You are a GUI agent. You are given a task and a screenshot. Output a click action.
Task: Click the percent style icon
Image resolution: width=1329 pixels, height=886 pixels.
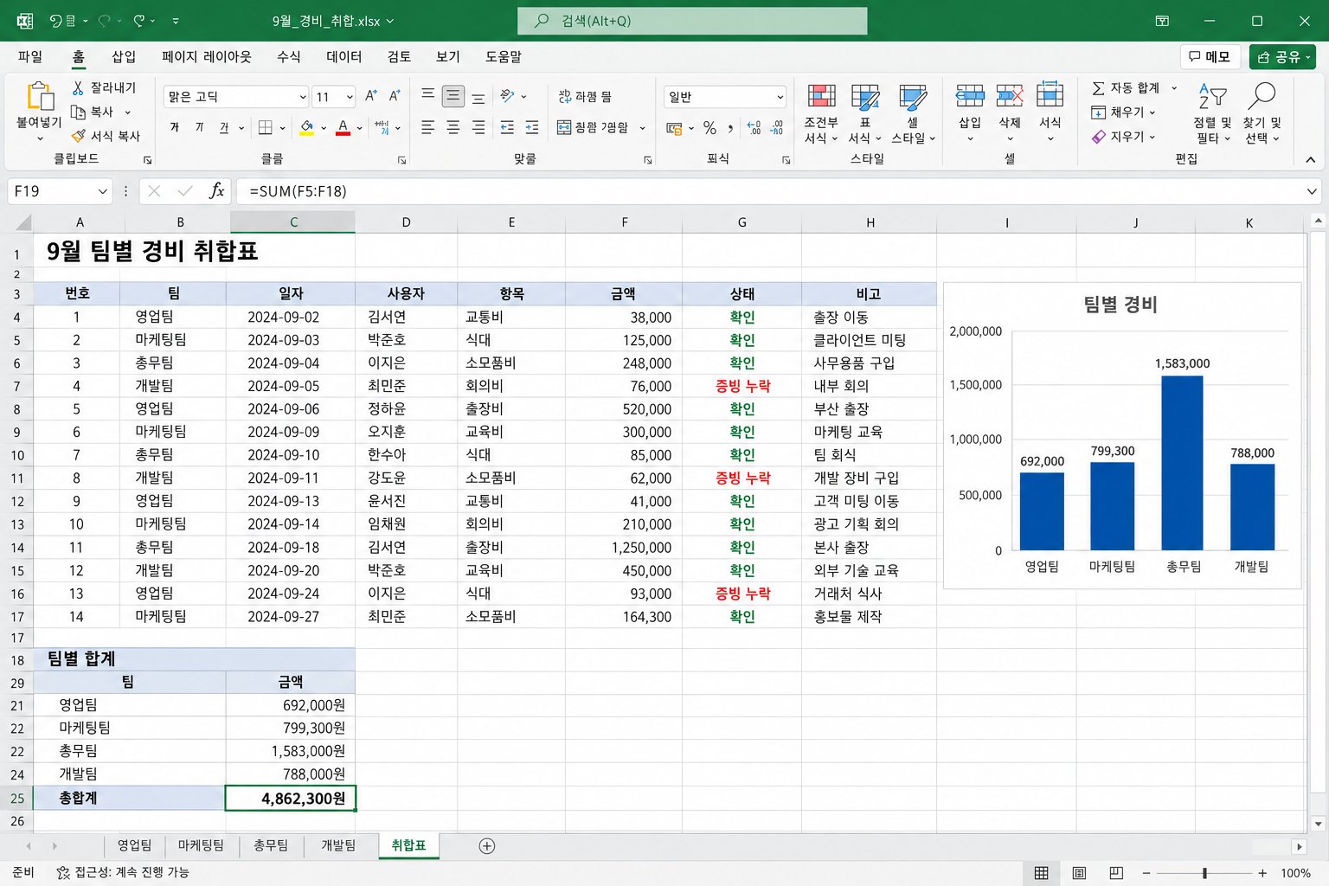709,128
